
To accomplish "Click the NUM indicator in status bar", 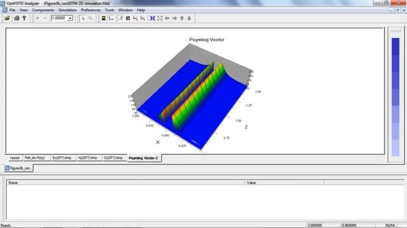I will click(x=390, y=225).
